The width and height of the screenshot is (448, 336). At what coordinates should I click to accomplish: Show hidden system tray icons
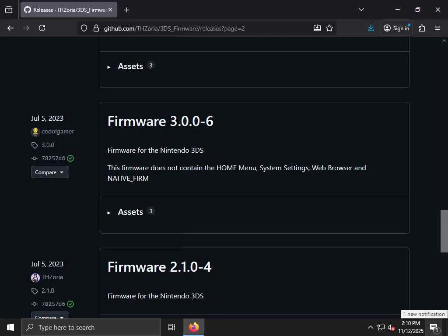[370, 327]
